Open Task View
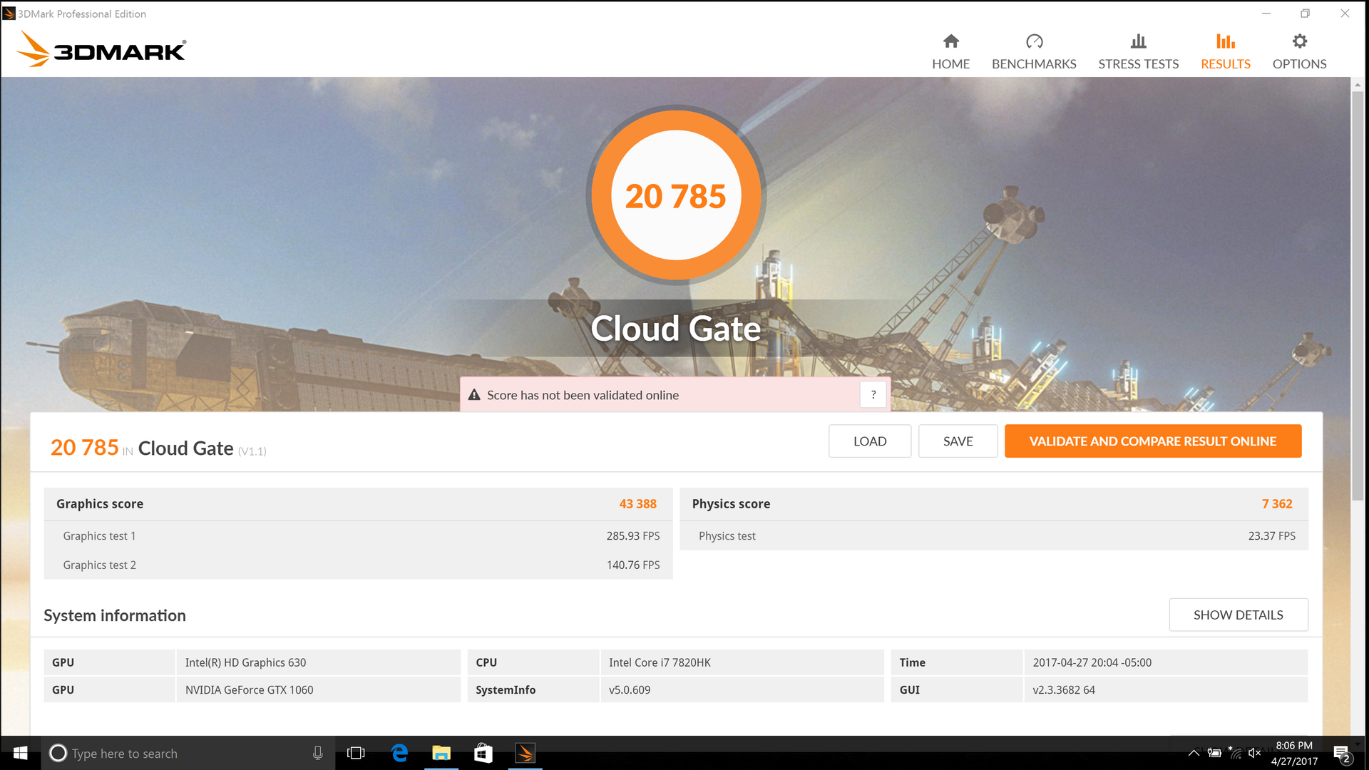This screenshot has width=1369, height=770. [x=356, y=753]
